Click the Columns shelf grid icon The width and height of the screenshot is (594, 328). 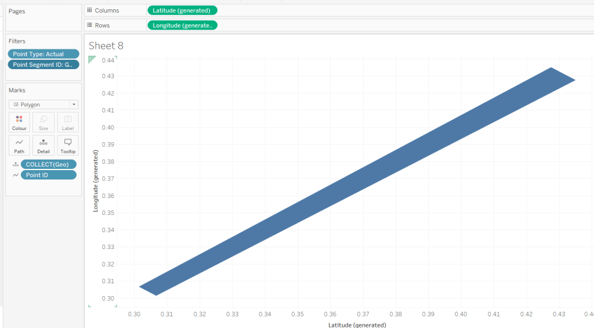(x=89, y=10)
